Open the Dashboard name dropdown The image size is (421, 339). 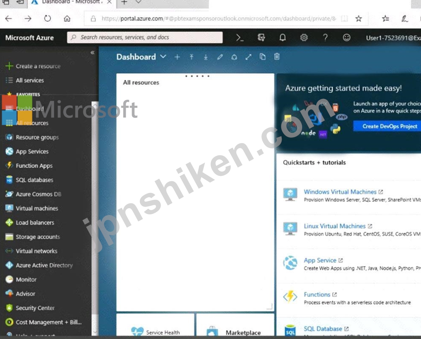click(x=163, y=56)
